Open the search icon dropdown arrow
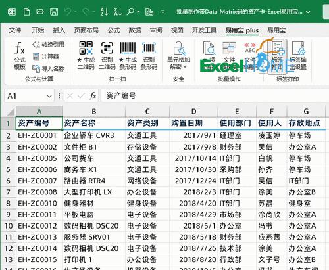This screenshot has height=270, width=329. pyautogui.click(x=138, y=12)
